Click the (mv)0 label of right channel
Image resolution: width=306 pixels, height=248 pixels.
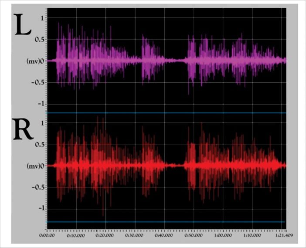click(35, 166)
